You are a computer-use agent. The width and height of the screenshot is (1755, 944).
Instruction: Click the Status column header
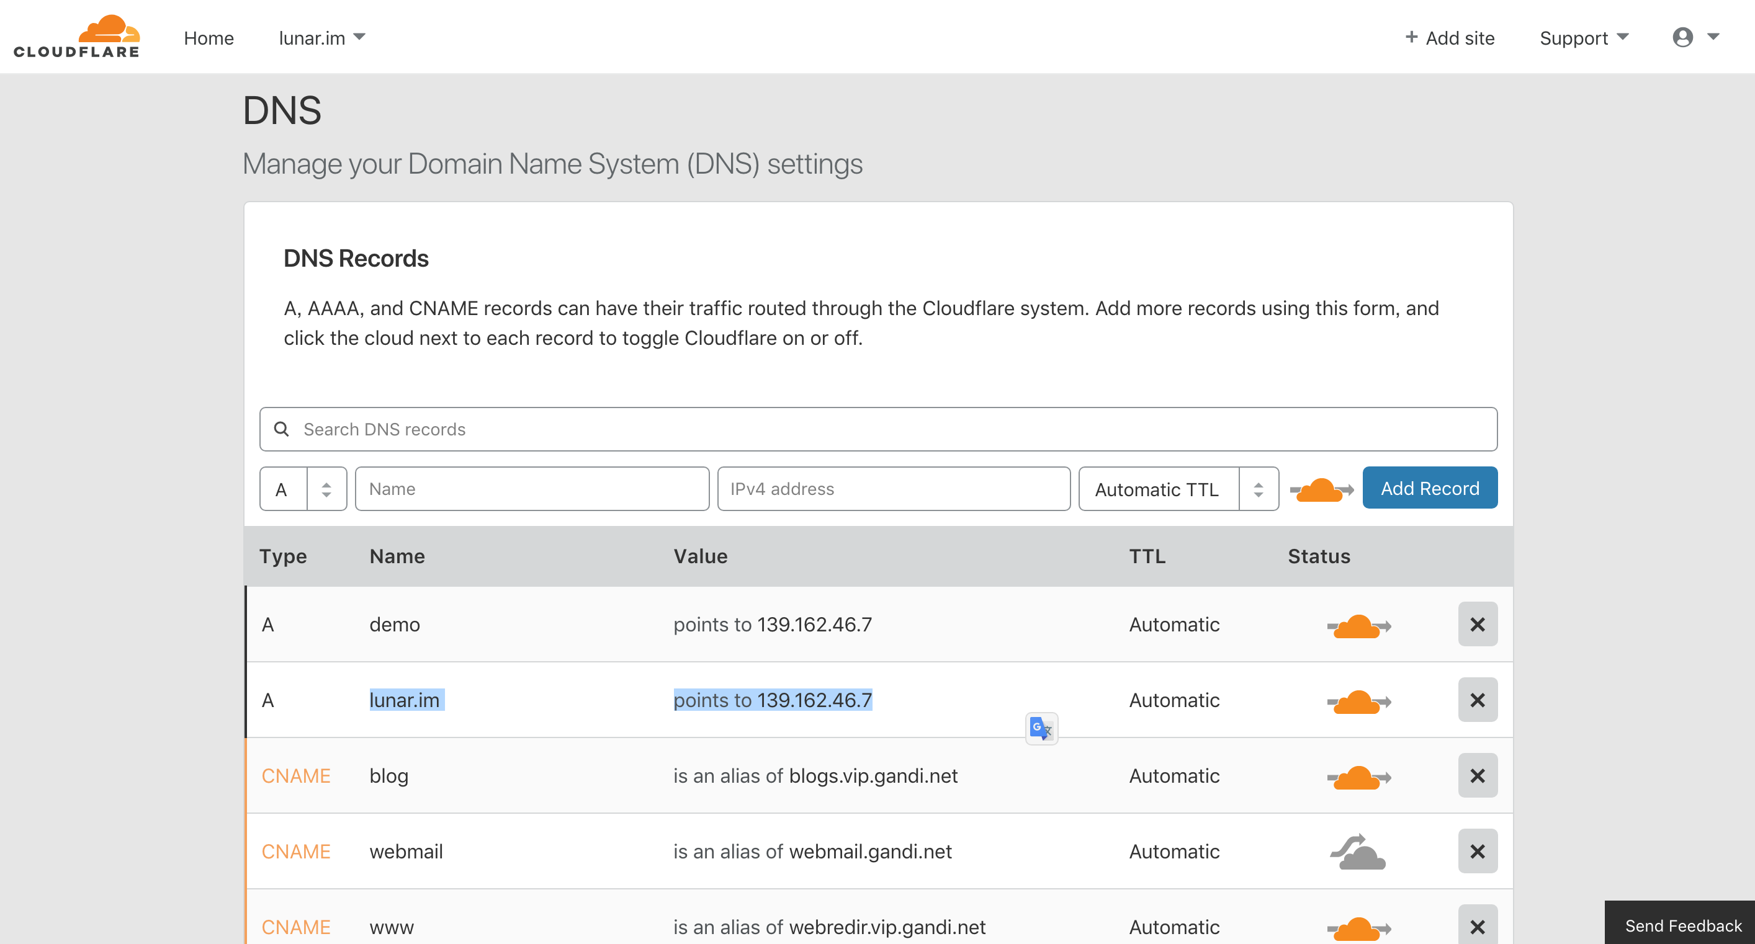click(x=1319, y=556)
